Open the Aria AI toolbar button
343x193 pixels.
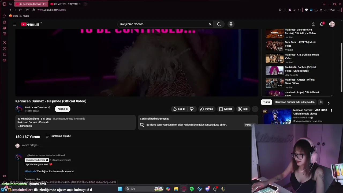pos(332,10)
